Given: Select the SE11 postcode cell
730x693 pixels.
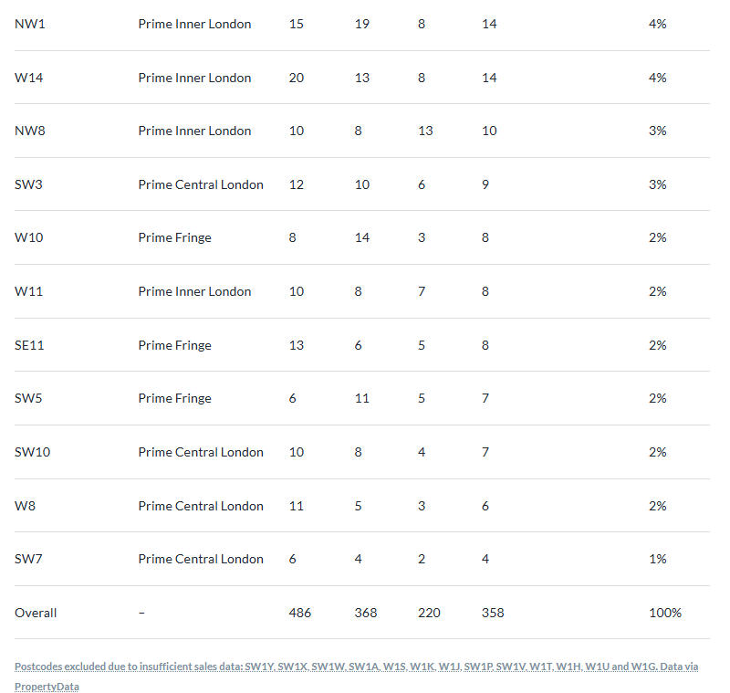Looking at the screenshot, I should click(x=29, y=345).
